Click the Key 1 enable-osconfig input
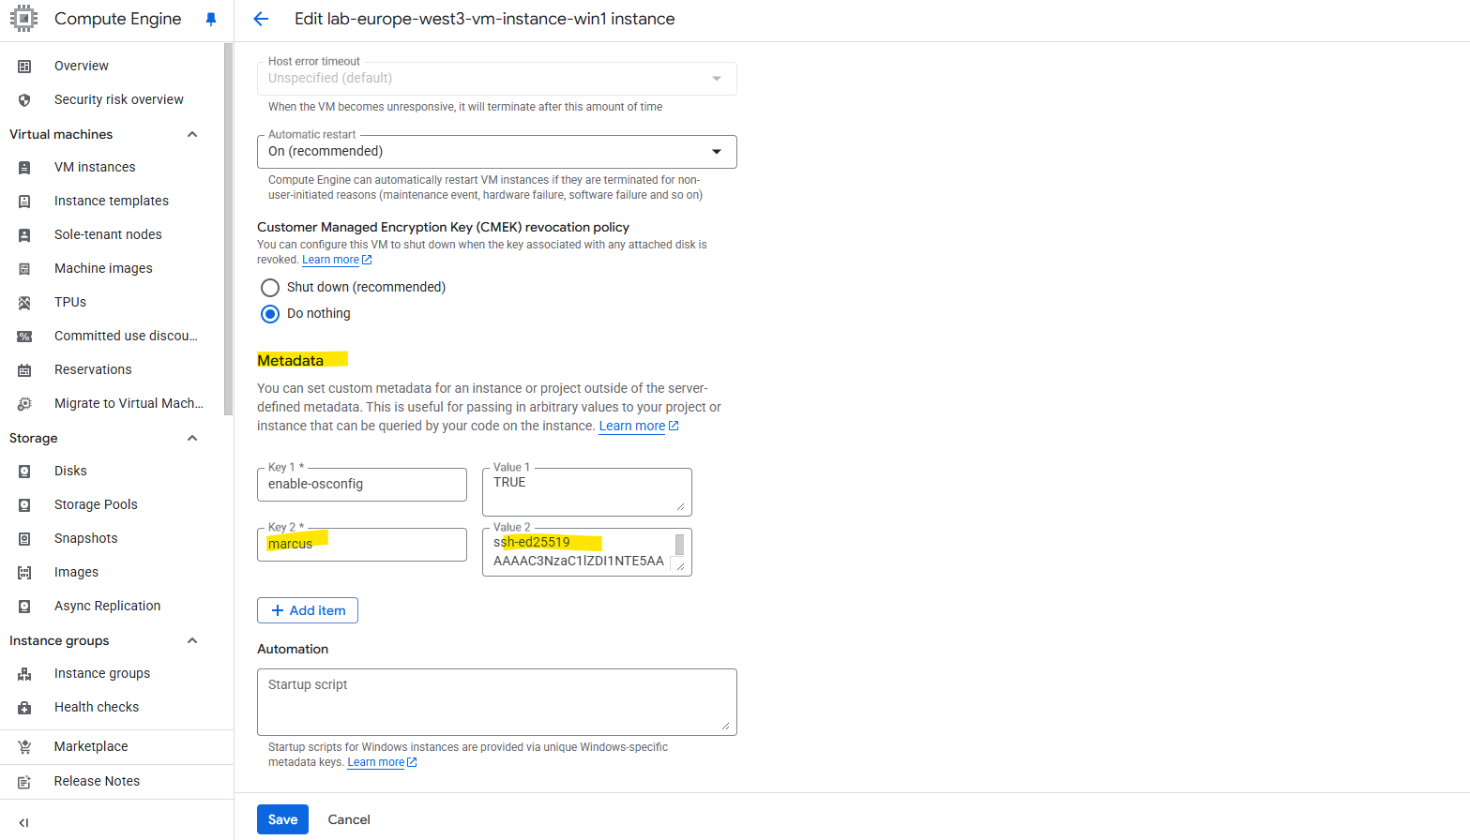This screenshot has height=840, width=1470. (362, 485)
